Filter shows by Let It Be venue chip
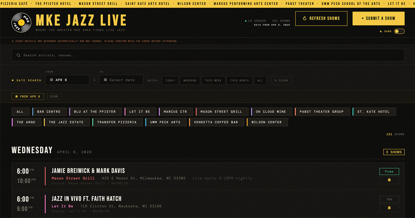 click(x=141, y=112)
